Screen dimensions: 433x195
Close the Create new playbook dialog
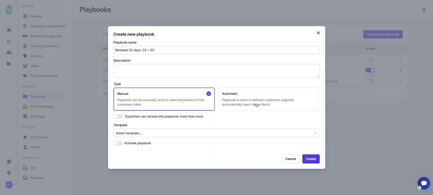318,33
